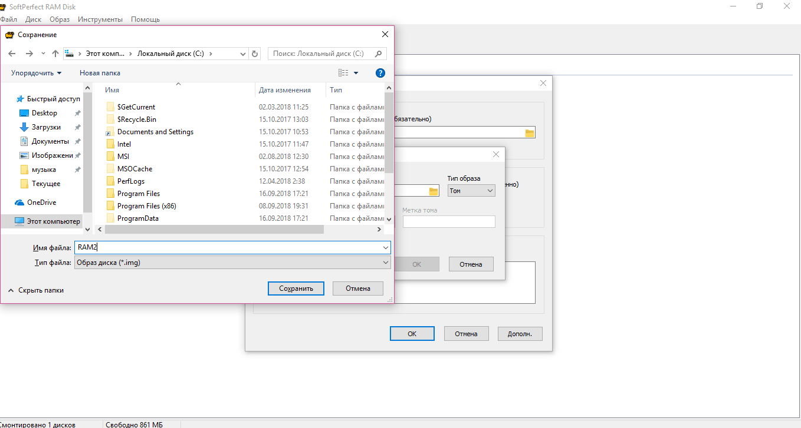Viewport: 801px width, 428px height.
Task: Open the Образ menu
Action: (x=60, y=19)
